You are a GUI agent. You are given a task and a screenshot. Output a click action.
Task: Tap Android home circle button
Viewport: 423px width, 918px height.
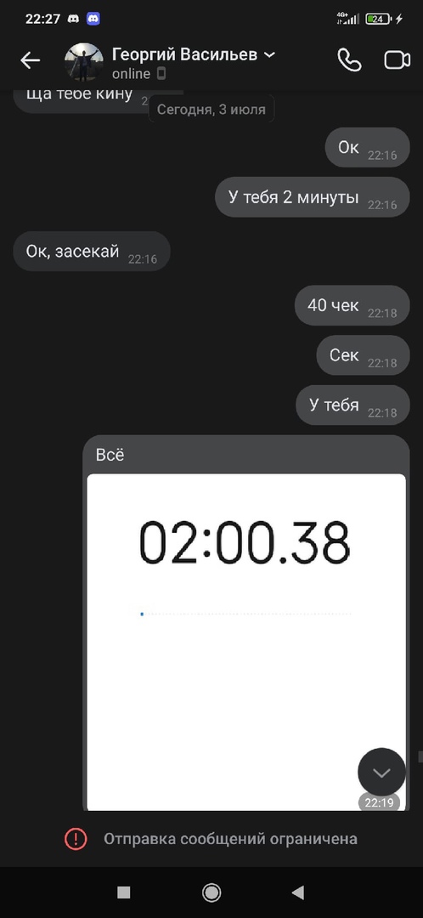(211, 892)
